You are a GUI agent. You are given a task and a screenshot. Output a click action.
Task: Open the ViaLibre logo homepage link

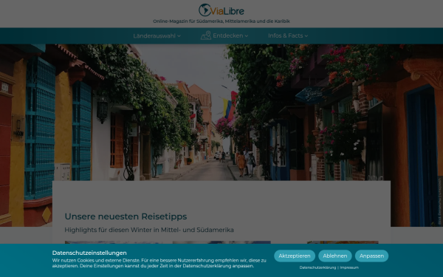click(x=221, y=10)
